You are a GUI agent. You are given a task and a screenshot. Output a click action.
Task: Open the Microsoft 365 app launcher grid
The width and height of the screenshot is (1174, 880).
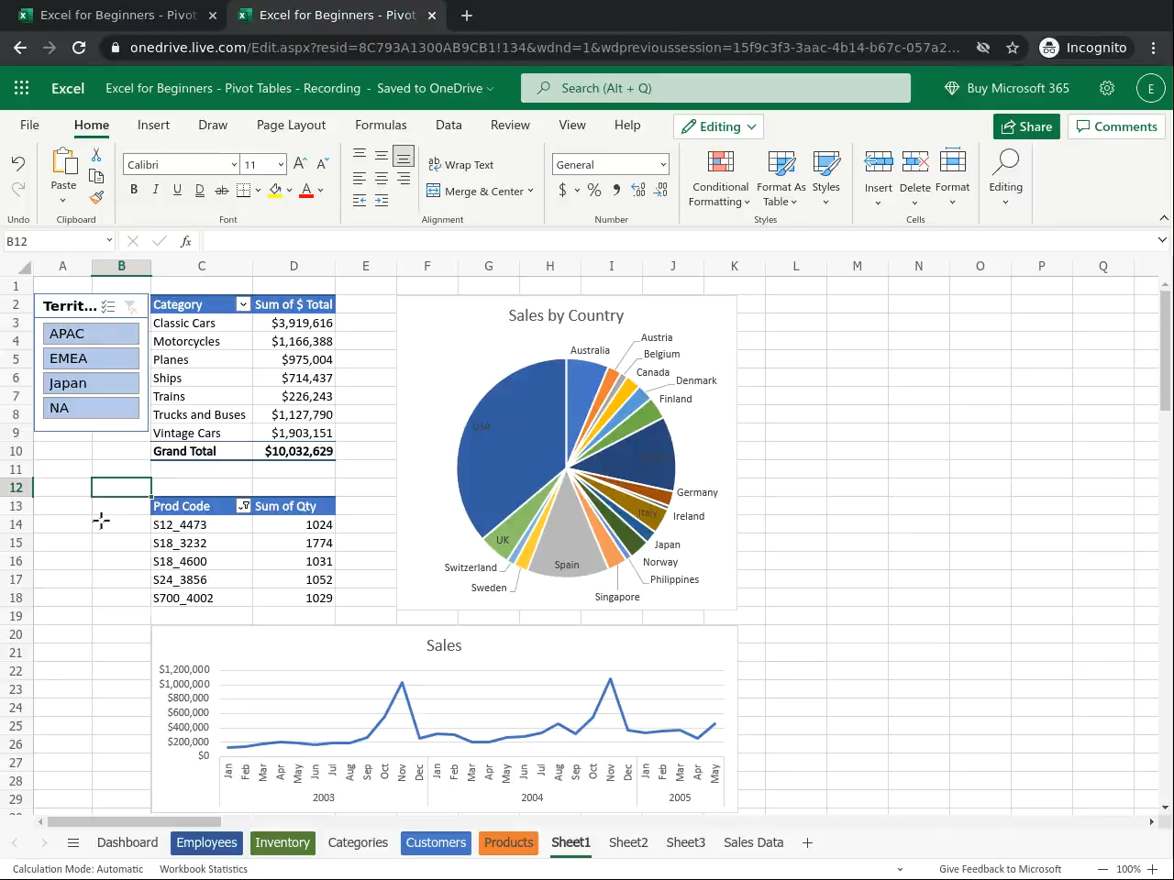point(22,88)
